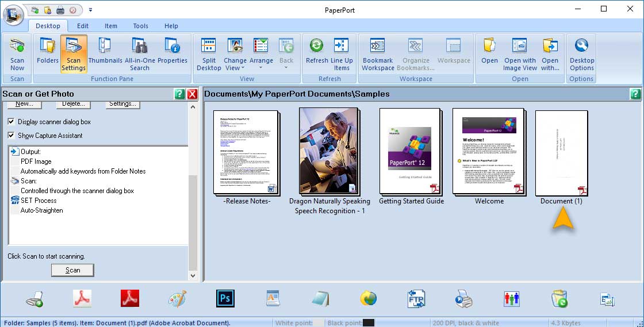Click the Open with... icon
Image resolution: width=644 pixels, height=327 pixels.
pyautogui.click(x=550, y=54)
